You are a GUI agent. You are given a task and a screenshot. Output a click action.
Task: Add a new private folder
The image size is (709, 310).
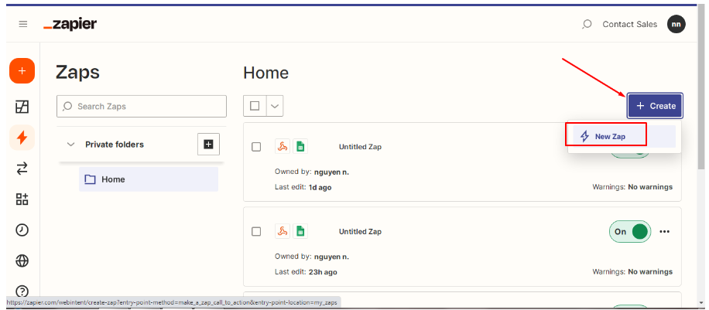[x=208, y=144]
